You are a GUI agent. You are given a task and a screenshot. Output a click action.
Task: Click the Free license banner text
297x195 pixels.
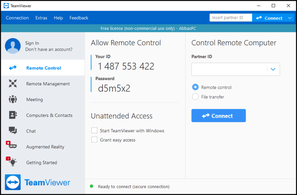coord(148,28)
